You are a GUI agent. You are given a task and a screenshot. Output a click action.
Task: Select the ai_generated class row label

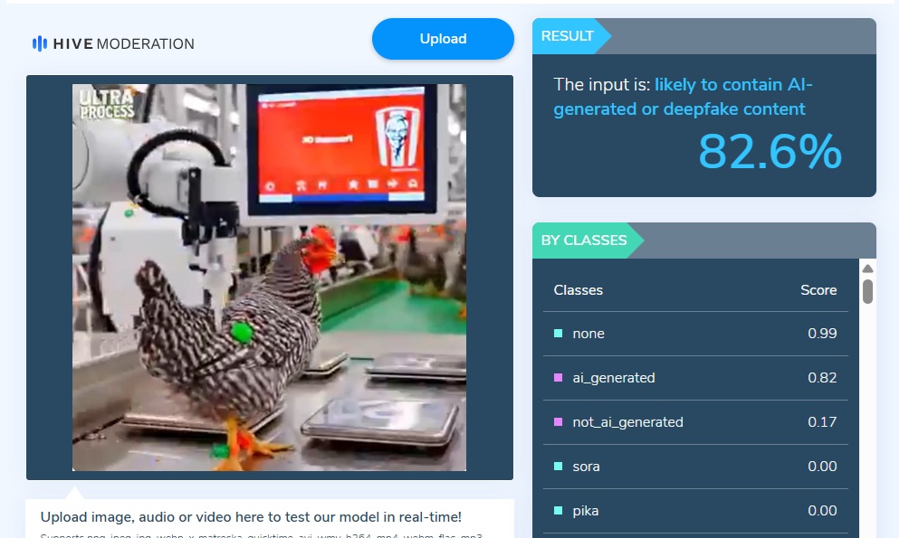coord(613,378)
